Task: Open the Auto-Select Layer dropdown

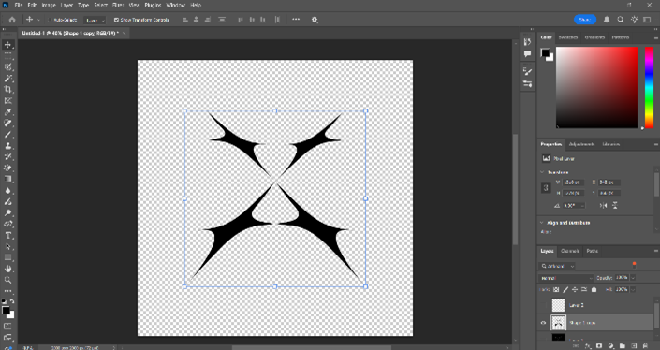Action: pyautogui.click(x=95, y=21)
